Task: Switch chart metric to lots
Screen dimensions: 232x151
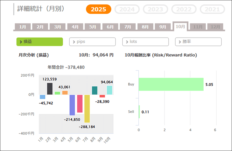Action: [145, 42]
